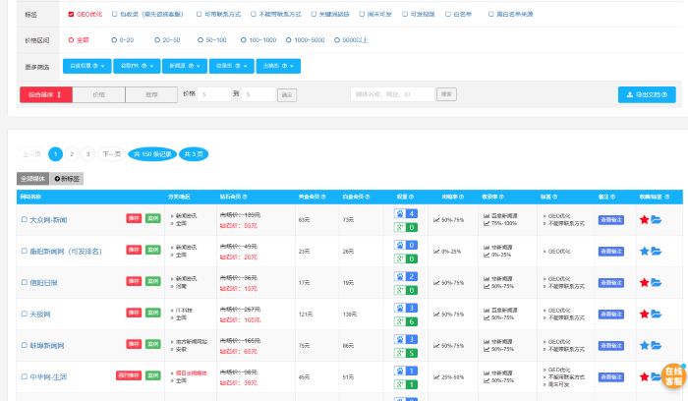
Task: Click the blue star in 衡阳新闻网 row
Action: [644, 252]
